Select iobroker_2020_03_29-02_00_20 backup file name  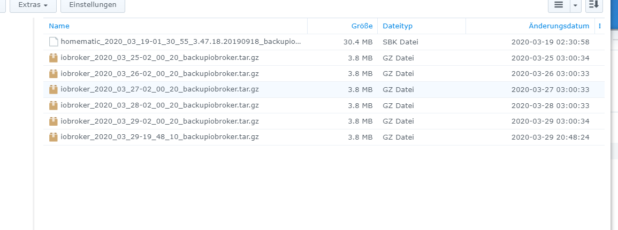click(x=159, y=121)
